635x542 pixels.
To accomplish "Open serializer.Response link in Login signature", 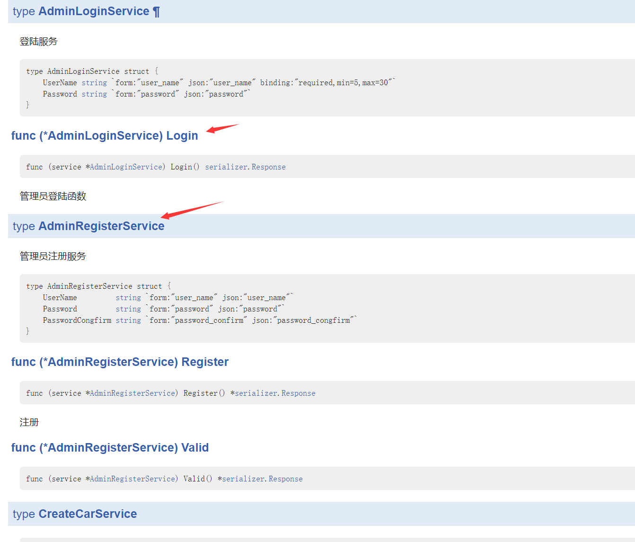I will [x=245, y=167].
